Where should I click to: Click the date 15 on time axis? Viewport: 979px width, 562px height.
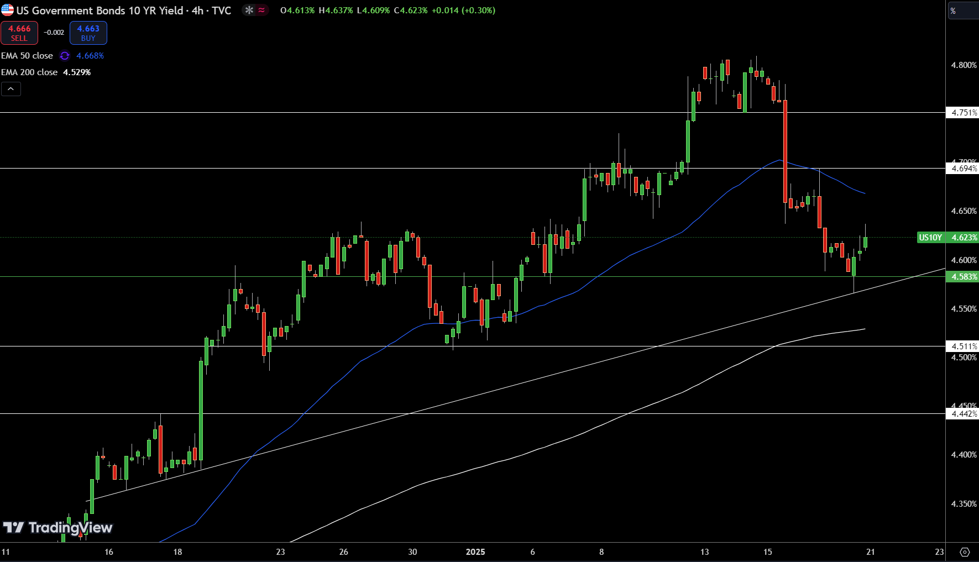768,552
